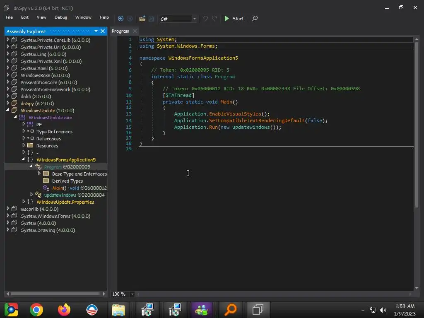This screenshot has width=424, height=318.
Task: Click updatewindows in Application.Run code line
Action: (251, 127)
